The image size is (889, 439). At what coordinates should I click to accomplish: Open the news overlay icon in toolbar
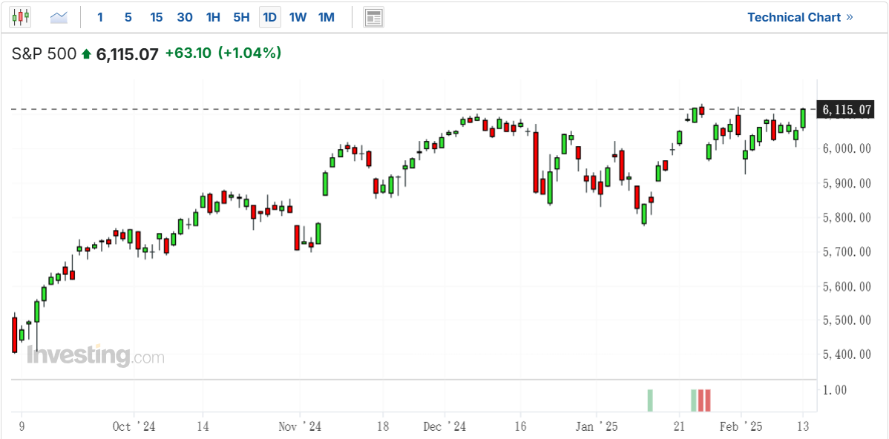click(373, 17)
